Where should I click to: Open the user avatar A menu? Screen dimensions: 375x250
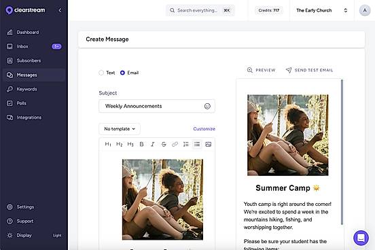click(x=365, y=10)
